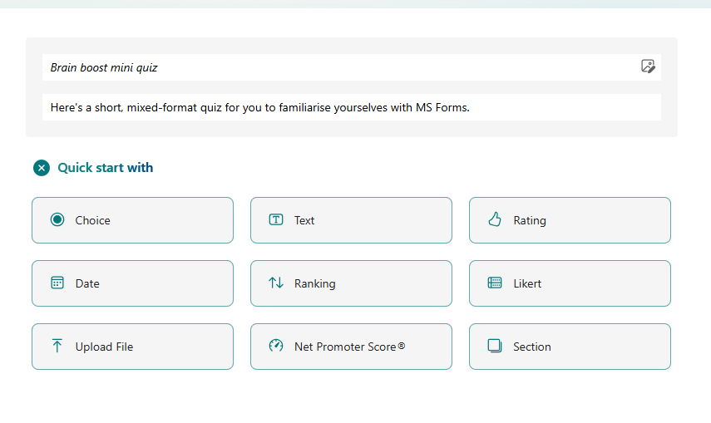Add a Likert question
This screenshot has width=711, height=423.
coord(570,283)
